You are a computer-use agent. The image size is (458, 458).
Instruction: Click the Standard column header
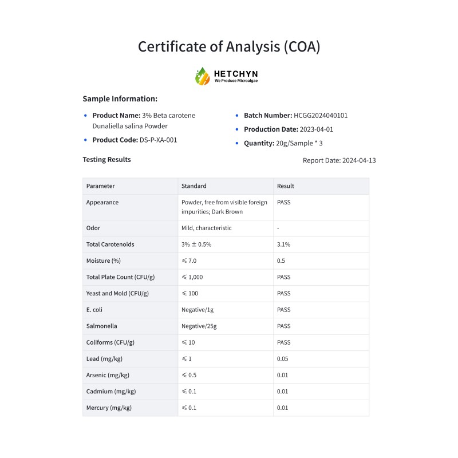pyautogui.click(x=194, y=186)
